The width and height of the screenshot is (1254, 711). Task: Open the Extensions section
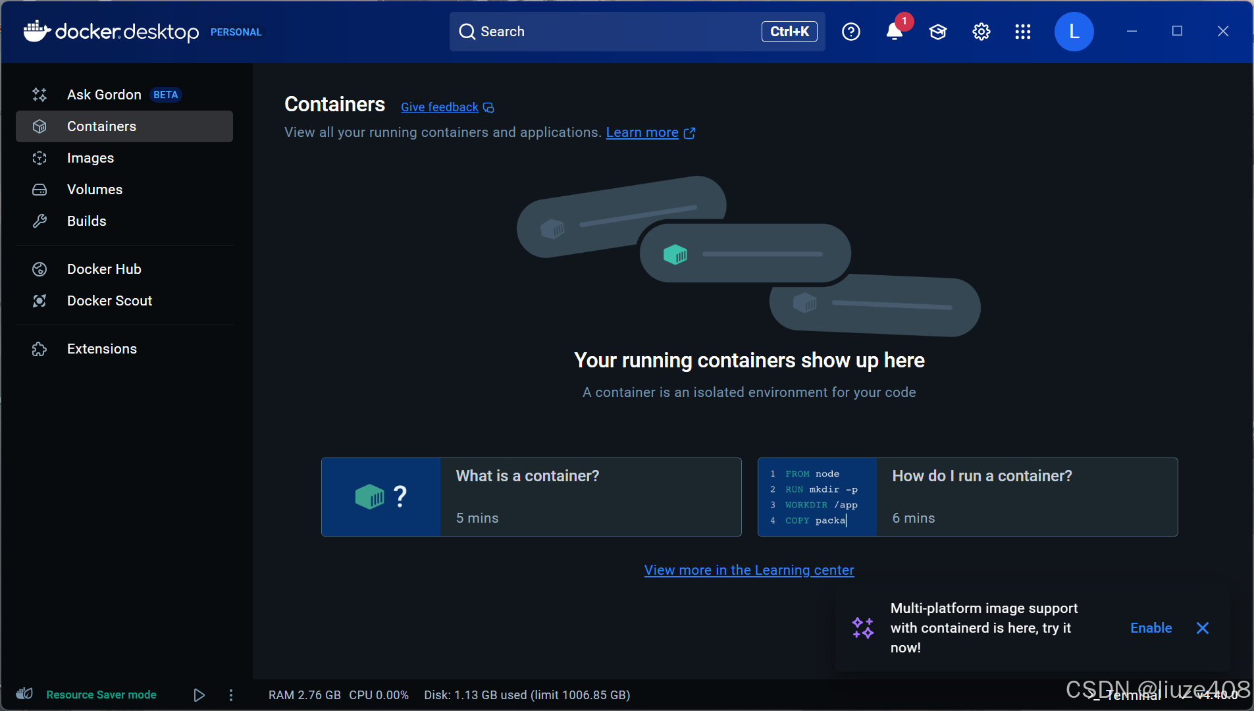(124, 349)
